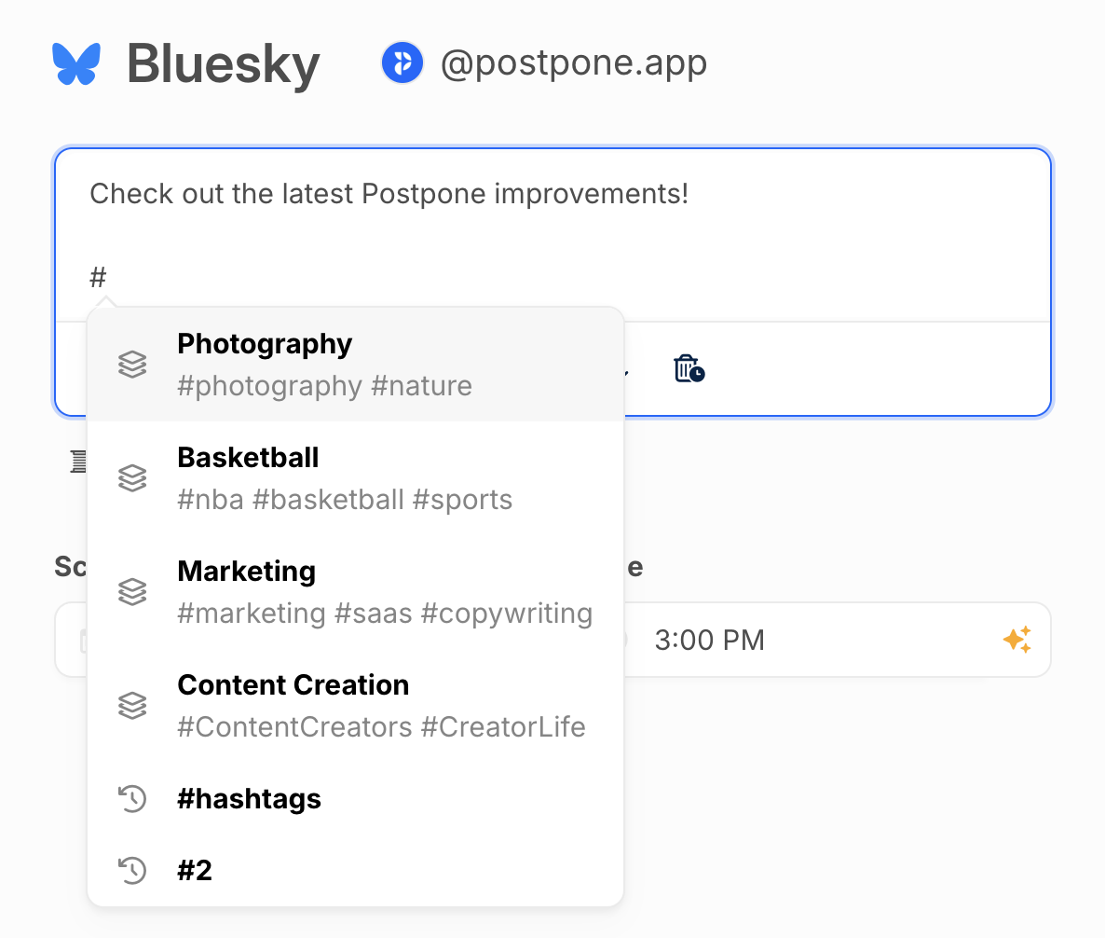Choose the recent #hashtags suggestion
This screenshot has width=1105, height=938.
[355, 798]
